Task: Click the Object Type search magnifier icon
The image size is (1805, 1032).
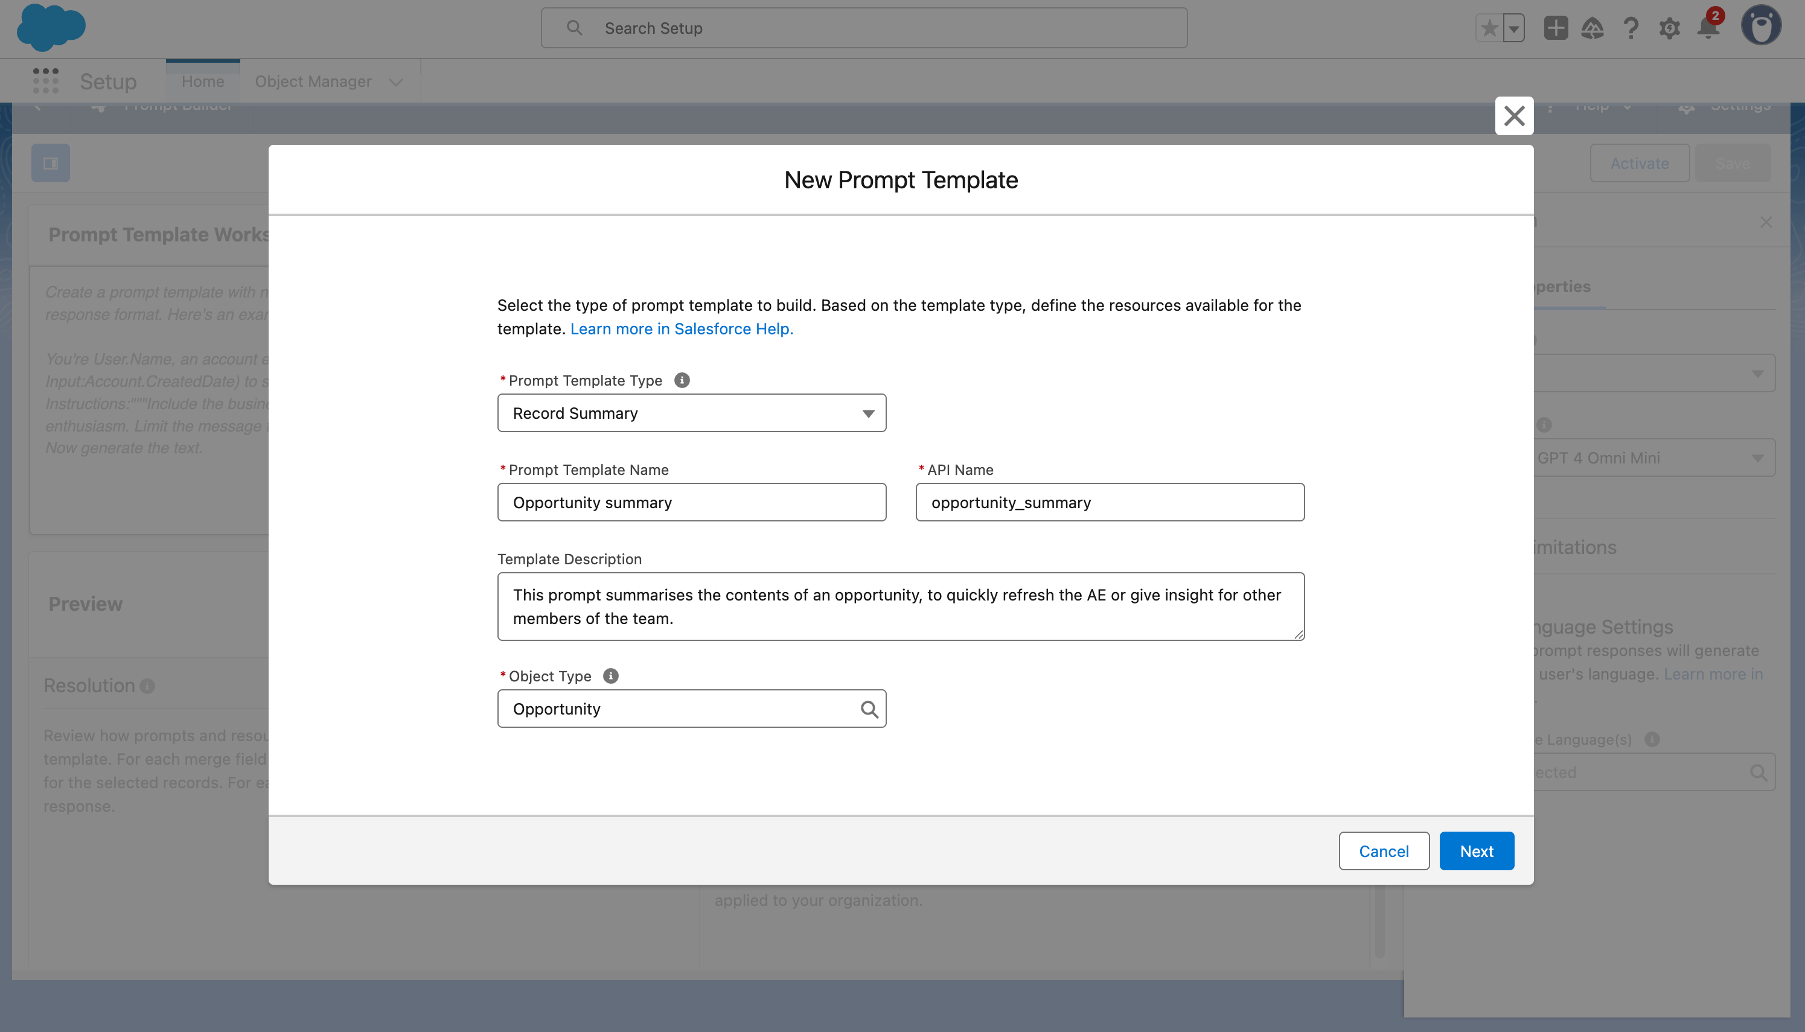Action: click(869, 709)
